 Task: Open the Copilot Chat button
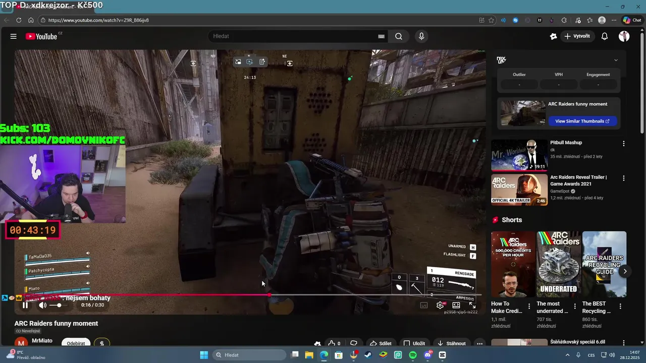tap(632, 20)
